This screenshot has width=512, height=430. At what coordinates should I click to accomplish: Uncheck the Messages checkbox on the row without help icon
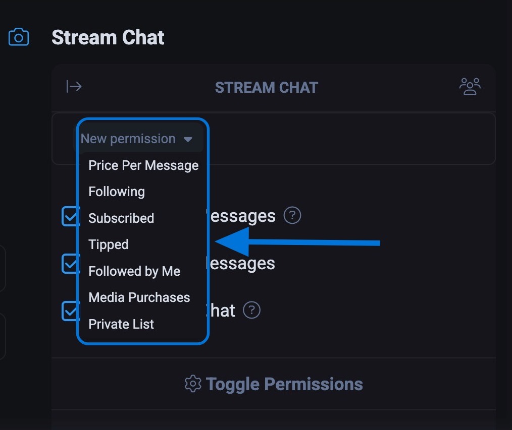pyautogui.click(x=70, y=263)
